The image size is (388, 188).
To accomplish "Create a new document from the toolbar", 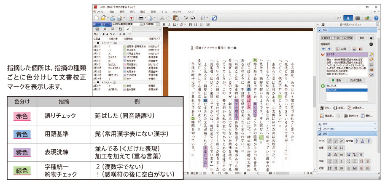I will click(x=97, y=18).
